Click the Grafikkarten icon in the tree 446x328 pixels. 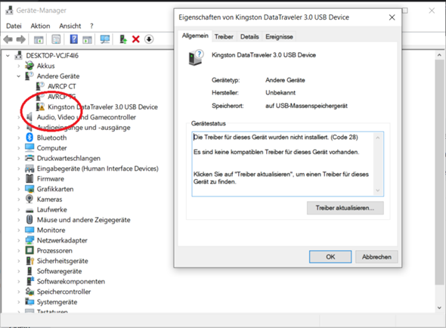coord(29,189)
